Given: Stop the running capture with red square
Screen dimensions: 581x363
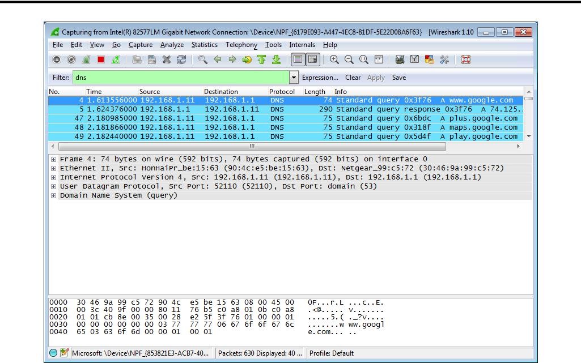Looking at the screenshot, I should pos(101,59).
